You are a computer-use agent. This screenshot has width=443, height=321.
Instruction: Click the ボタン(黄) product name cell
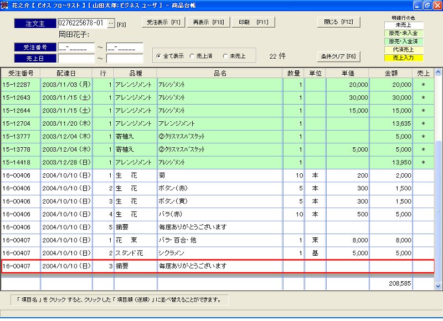pyautogui.click(x=220, y=201)
